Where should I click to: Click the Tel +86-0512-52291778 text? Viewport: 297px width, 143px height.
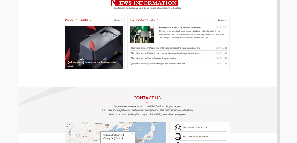[195, 128]
